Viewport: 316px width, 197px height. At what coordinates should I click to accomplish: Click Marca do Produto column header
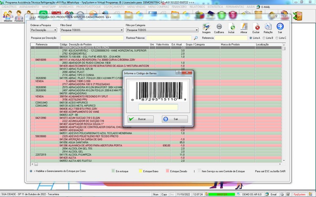[x=230, y=45]
